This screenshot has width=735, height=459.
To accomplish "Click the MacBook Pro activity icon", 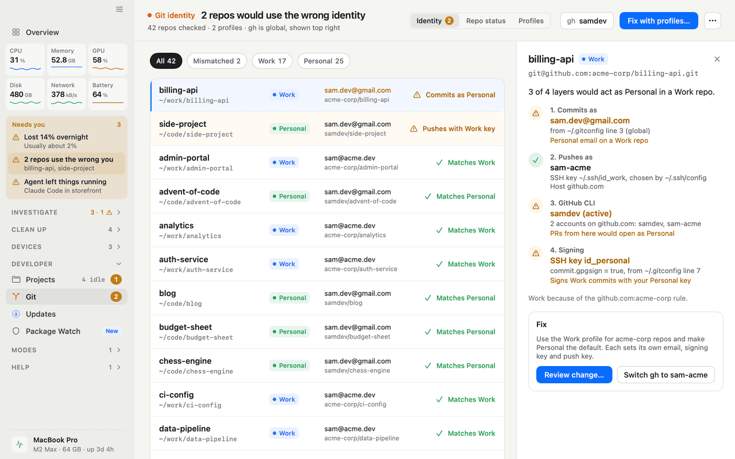I will click(20, 444).
